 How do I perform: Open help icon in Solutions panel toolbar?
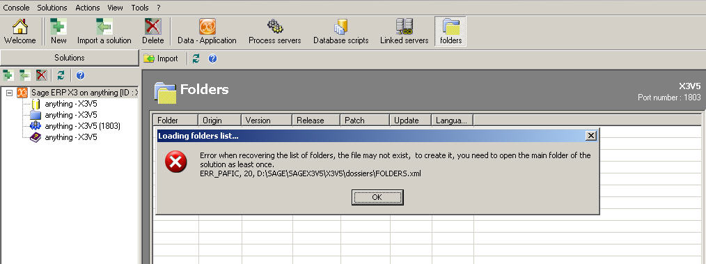tap(81, 75)
